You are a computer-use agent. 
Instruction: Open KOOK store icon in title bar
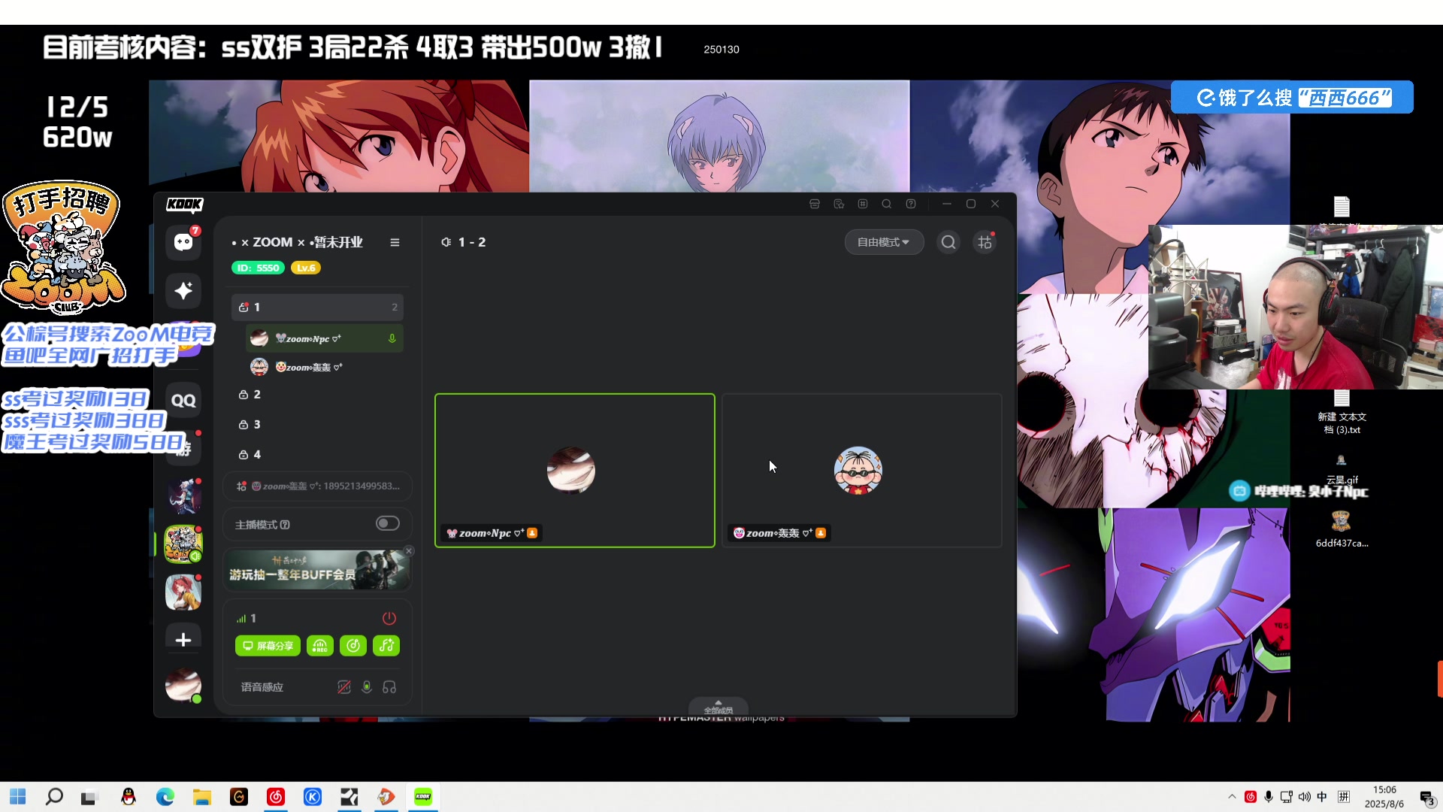pyautogui.click(x=815, y=204)
